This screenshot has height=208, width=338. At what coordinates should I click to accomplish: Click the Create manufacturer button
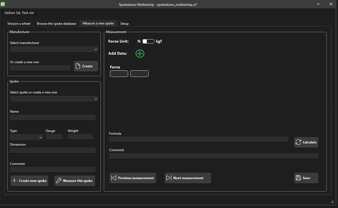86,66
